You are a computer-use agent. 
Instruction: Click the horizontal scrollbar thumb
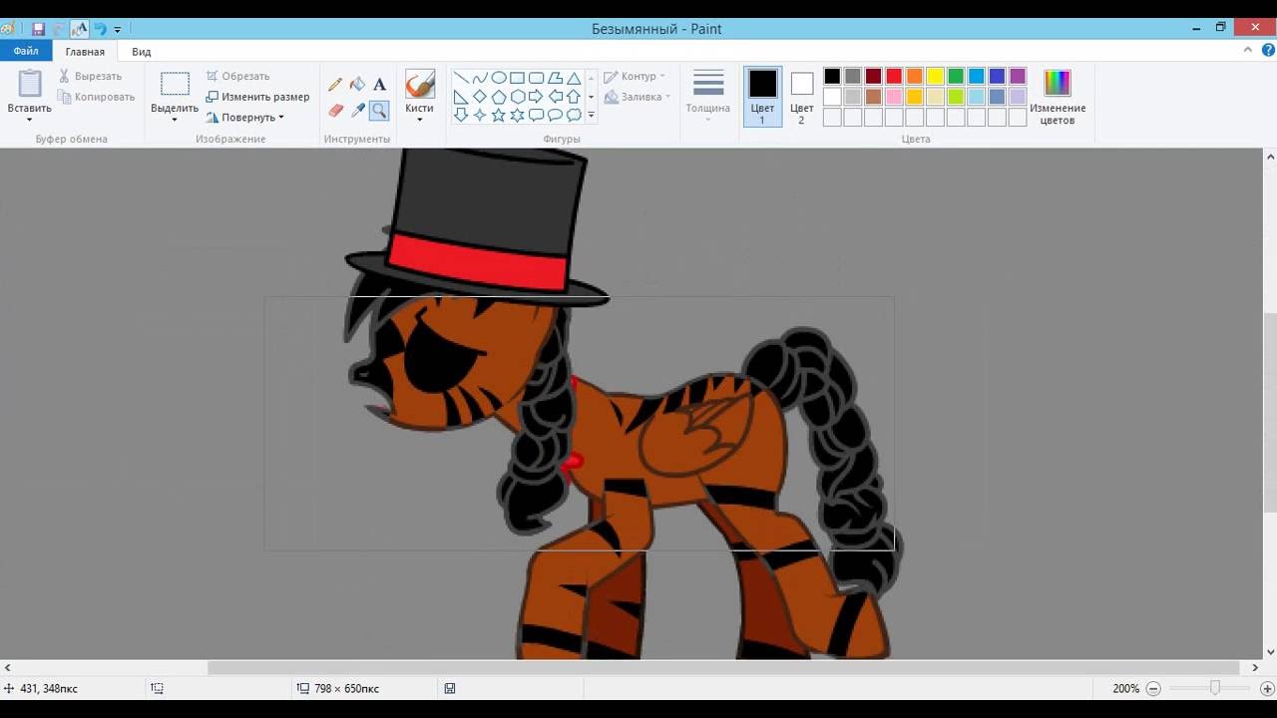click(723, 667)
